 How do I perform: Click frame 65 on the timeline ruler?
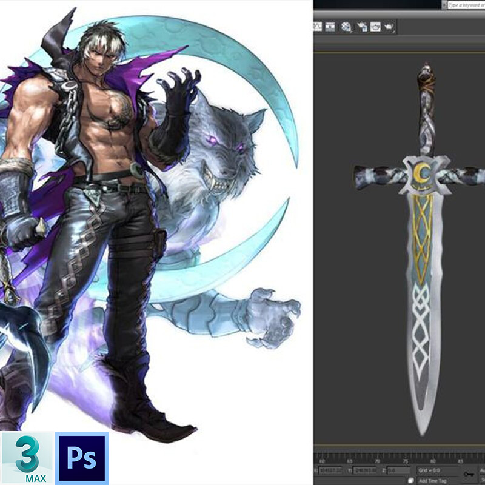pyautogui.click(x=350, y=461)
